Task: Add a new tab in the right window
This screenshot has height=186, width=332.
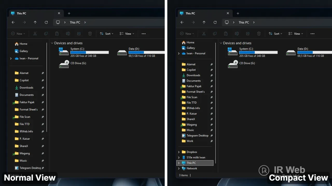Action: [238, 13]
